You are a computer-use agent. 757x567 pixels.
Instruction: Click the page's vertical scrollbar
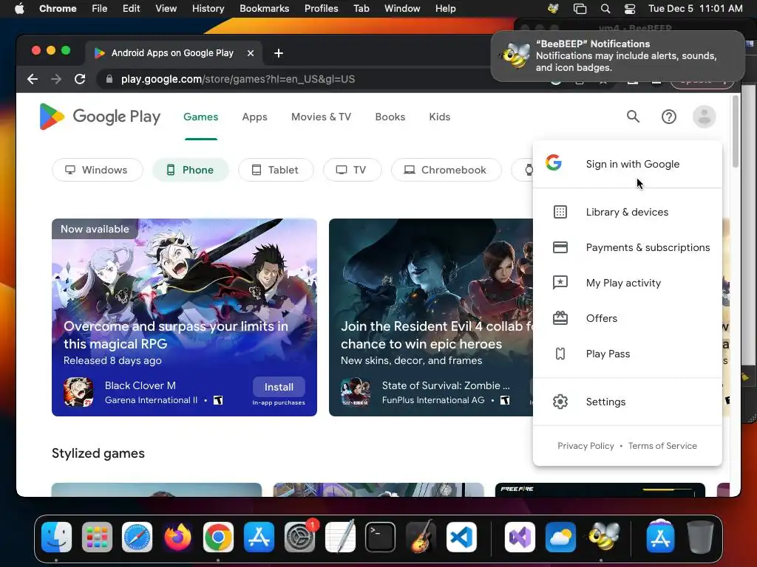point(736,131)
